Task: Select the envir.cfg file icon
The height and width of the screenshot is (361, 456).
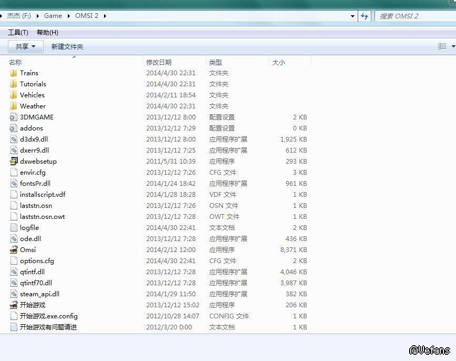Action: click(14, 173)
